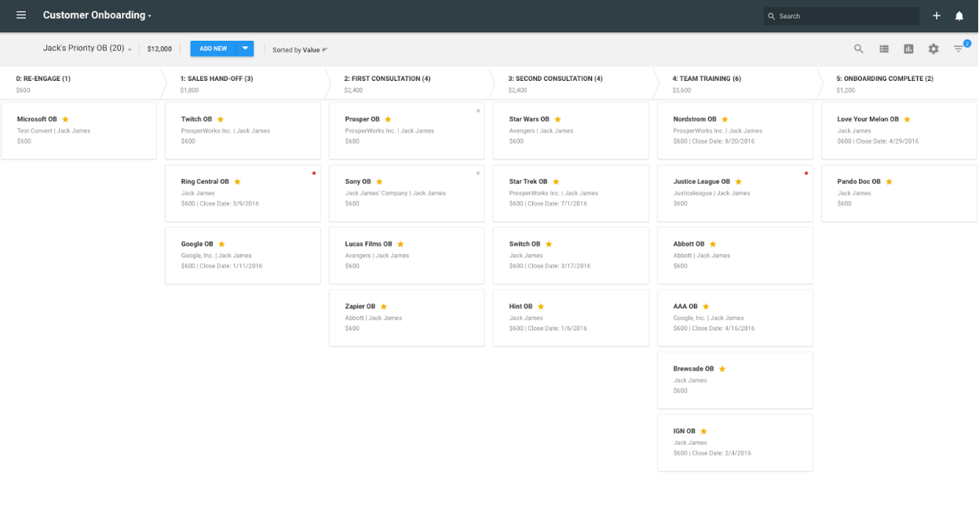This screenshot has width=979, height=518.
Task: Click 'Test Convert | Jack James' text
Action: coord(53,131)
